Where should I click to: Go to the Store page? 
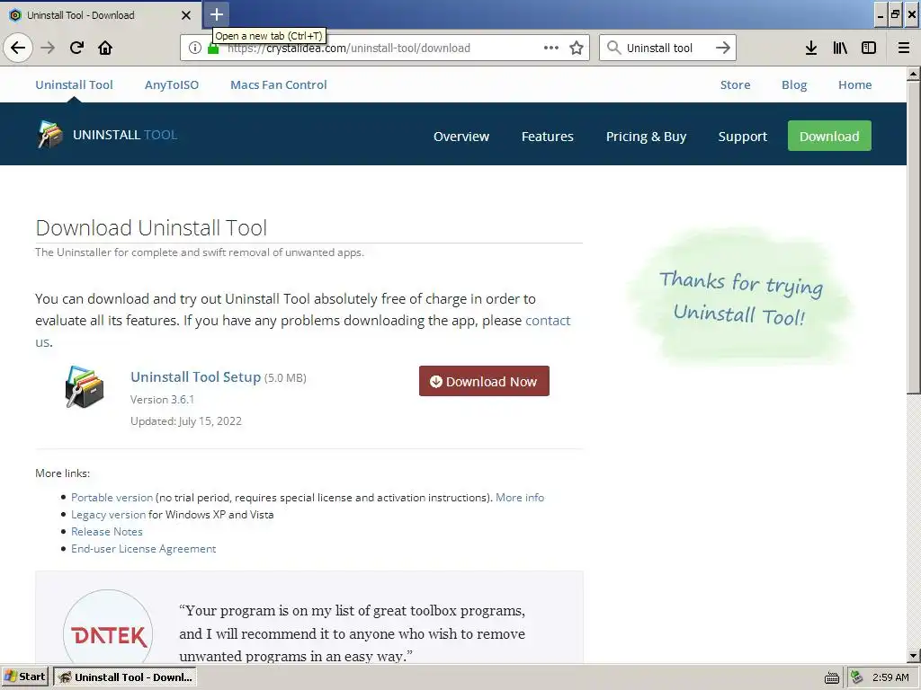pyautogui.click(x=736, y=84)
